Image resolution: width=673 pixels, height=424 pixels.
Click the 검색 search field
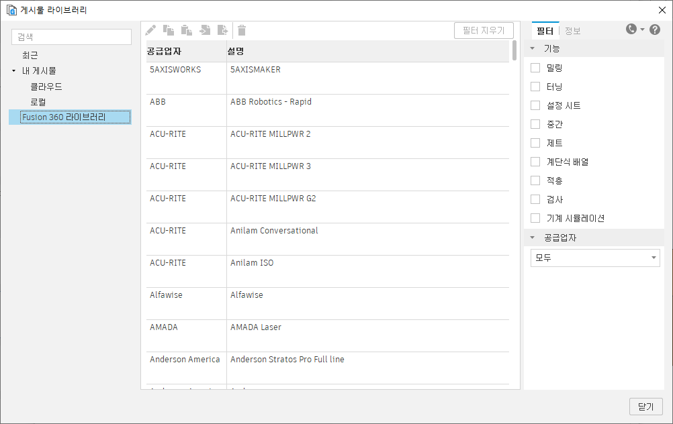click(71, 37)
